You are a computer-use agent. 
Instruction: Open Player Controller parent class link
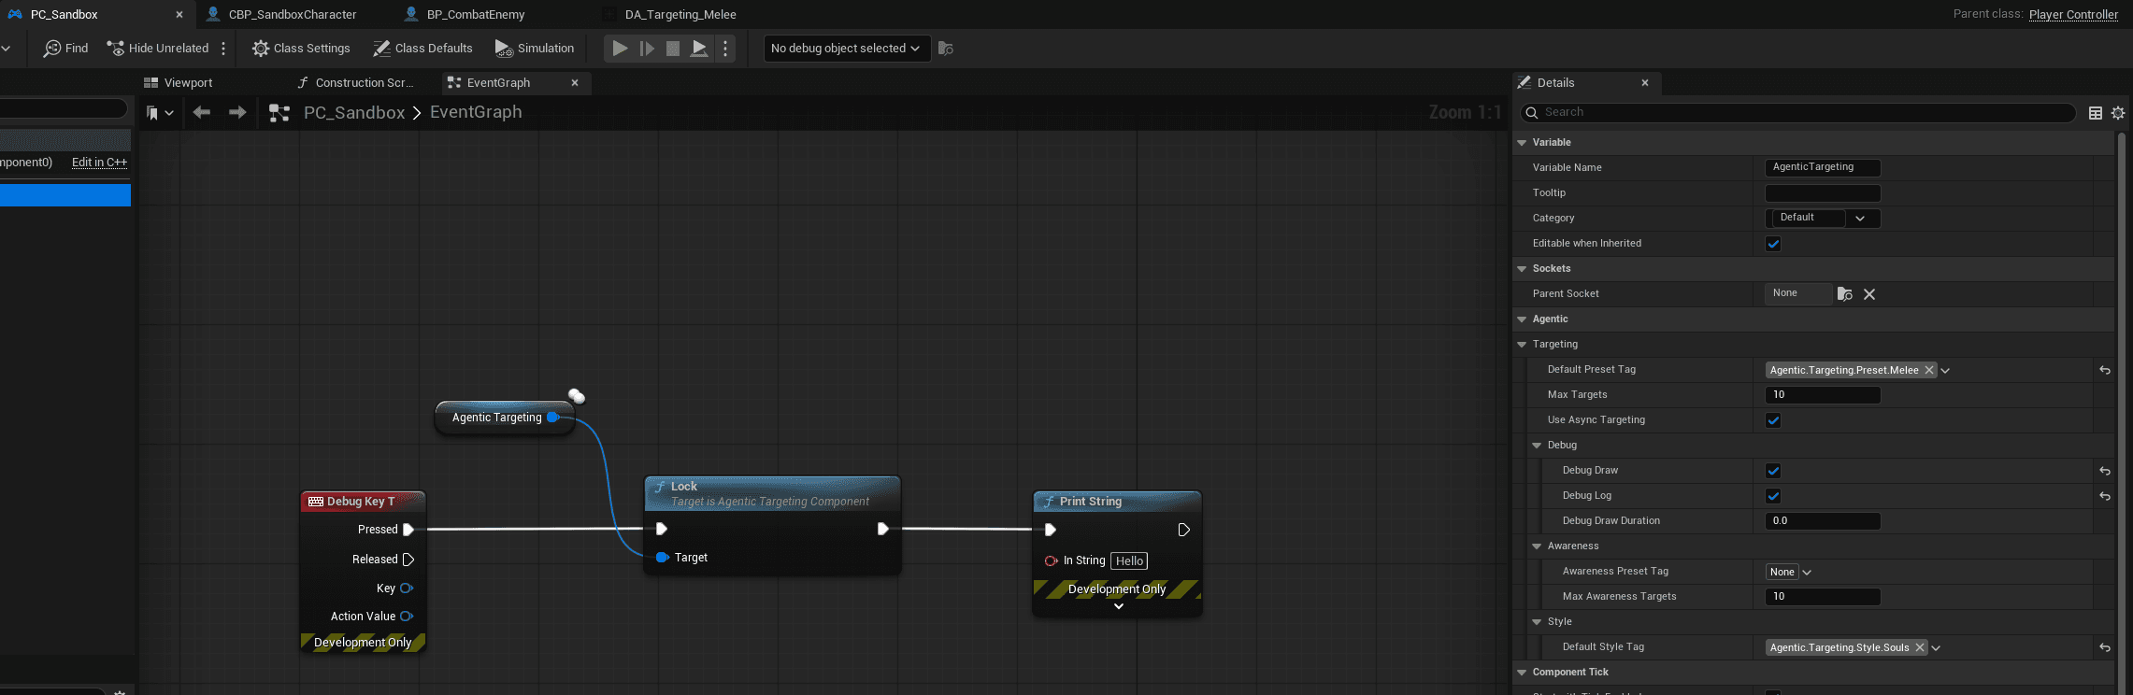coord(2073,15)
